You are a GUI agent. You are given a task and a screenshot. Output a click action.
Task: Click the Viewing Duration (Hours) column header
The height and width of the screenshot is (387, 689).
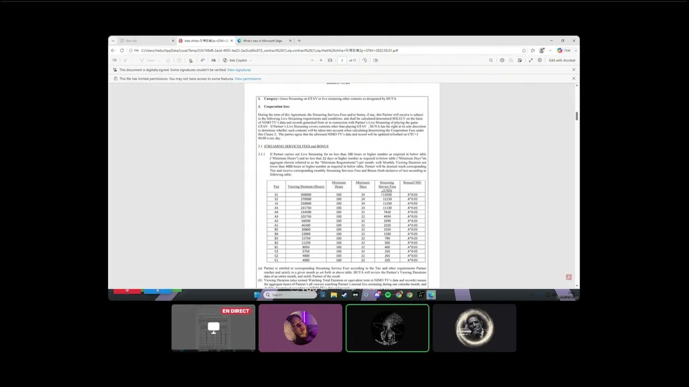(x=306, y=187)
